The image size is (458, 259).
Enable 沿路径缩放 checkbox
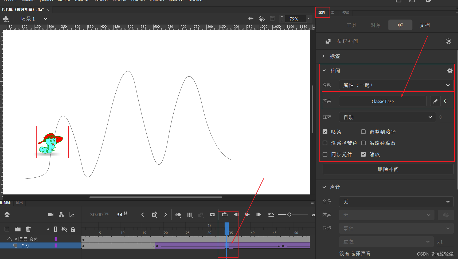click(363, 143)
